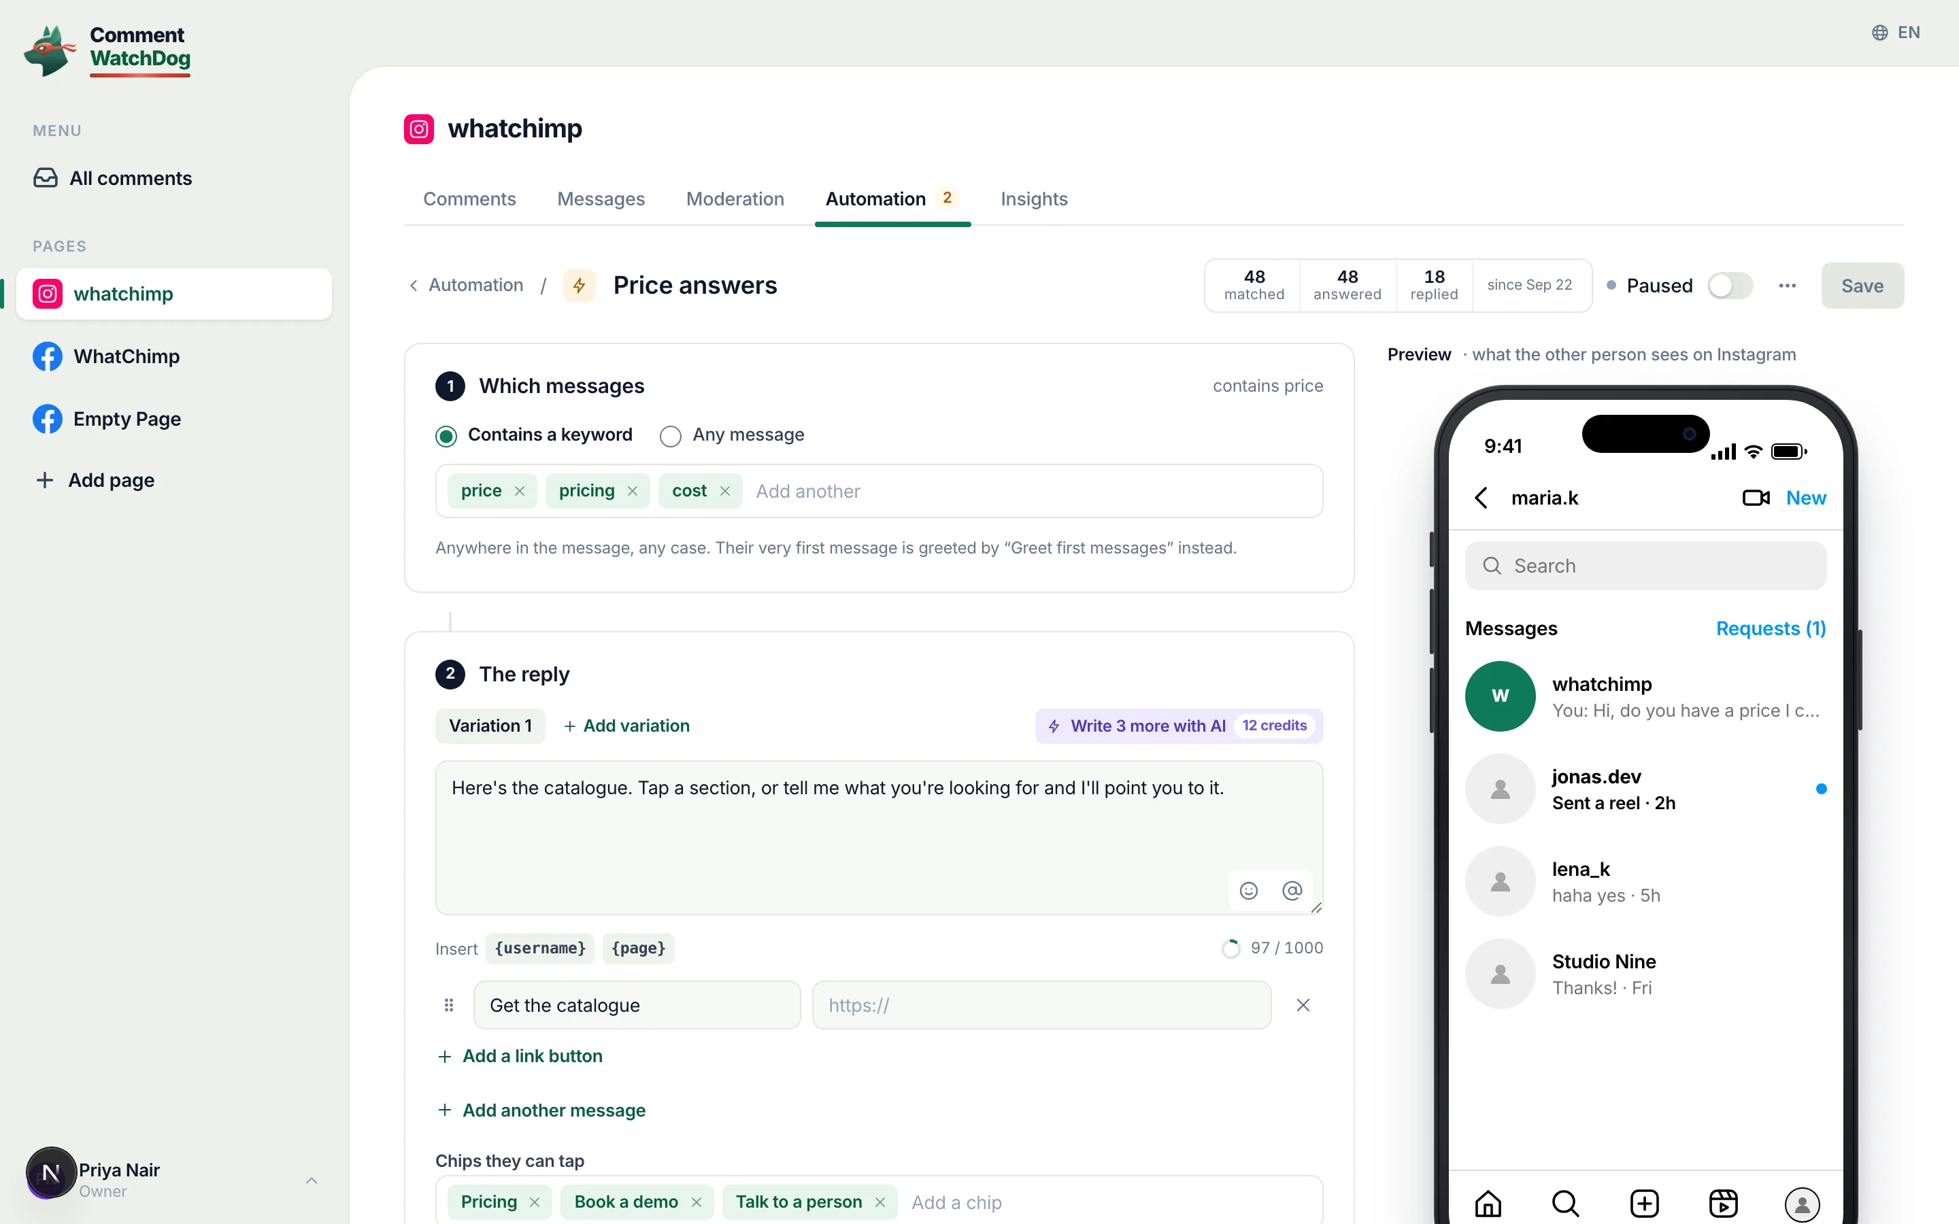Open the Comments tab
This screenshot has width=1959, height=1224.
point(469,199)
